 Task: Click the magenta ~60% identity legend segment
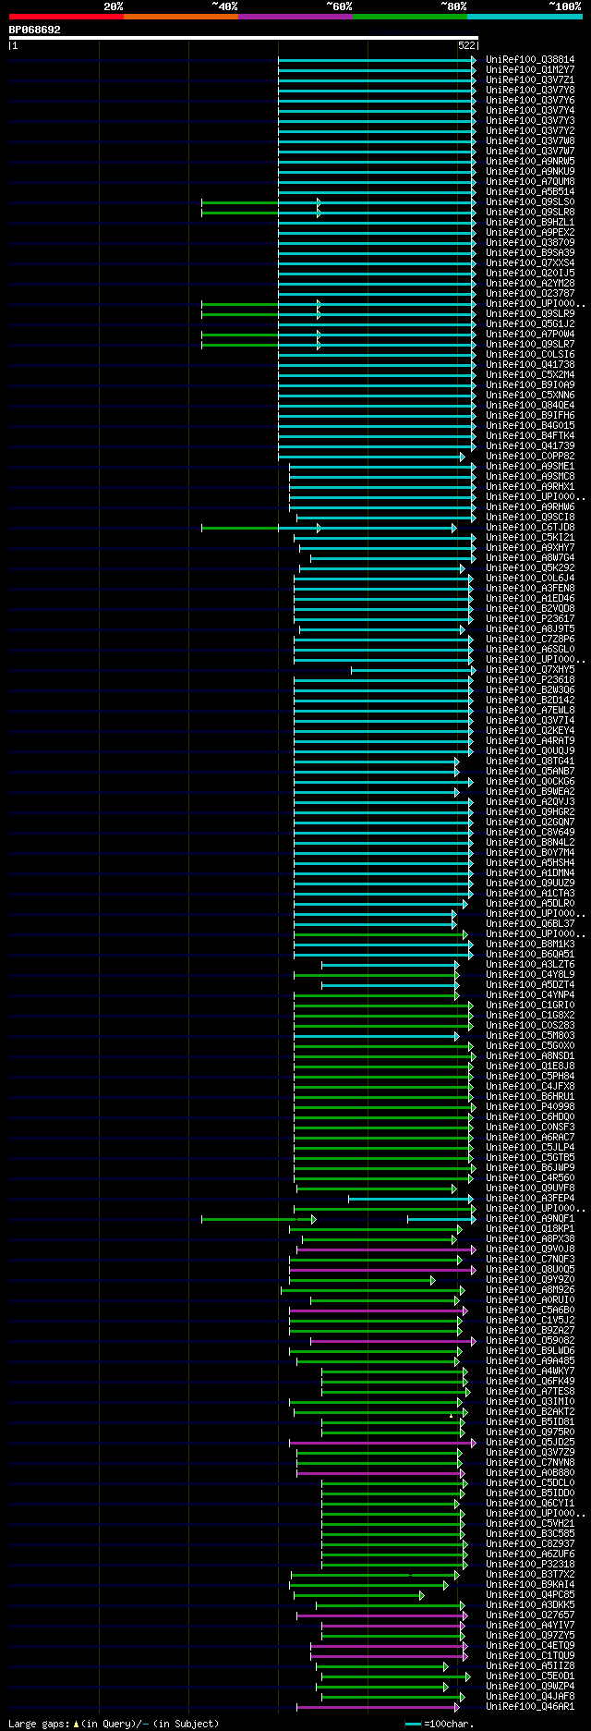[x=295, y=17]
